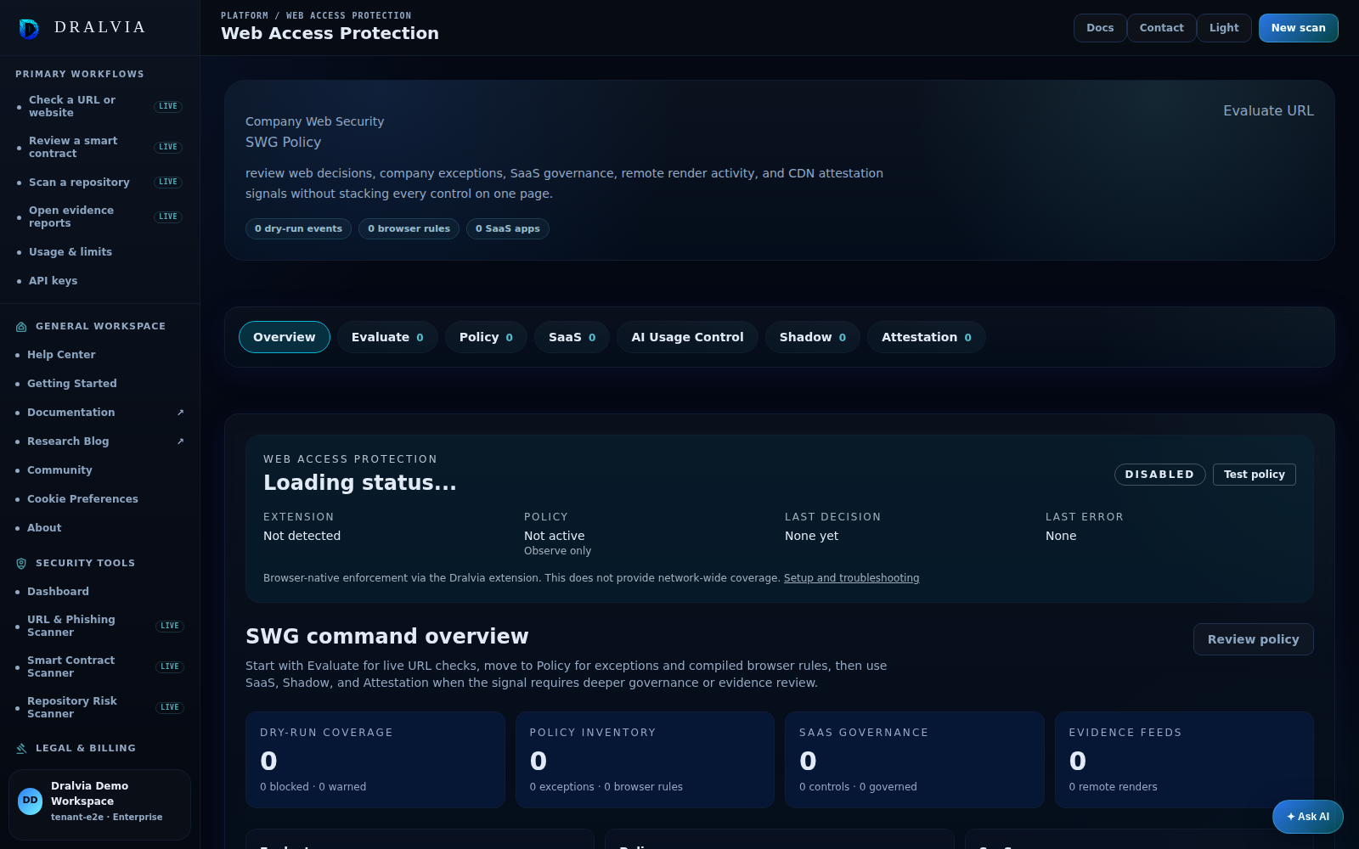Click the LIVE badge beside Scan a repository
The height and width of the screenshot is (849, 1359).
coord(168,182)
